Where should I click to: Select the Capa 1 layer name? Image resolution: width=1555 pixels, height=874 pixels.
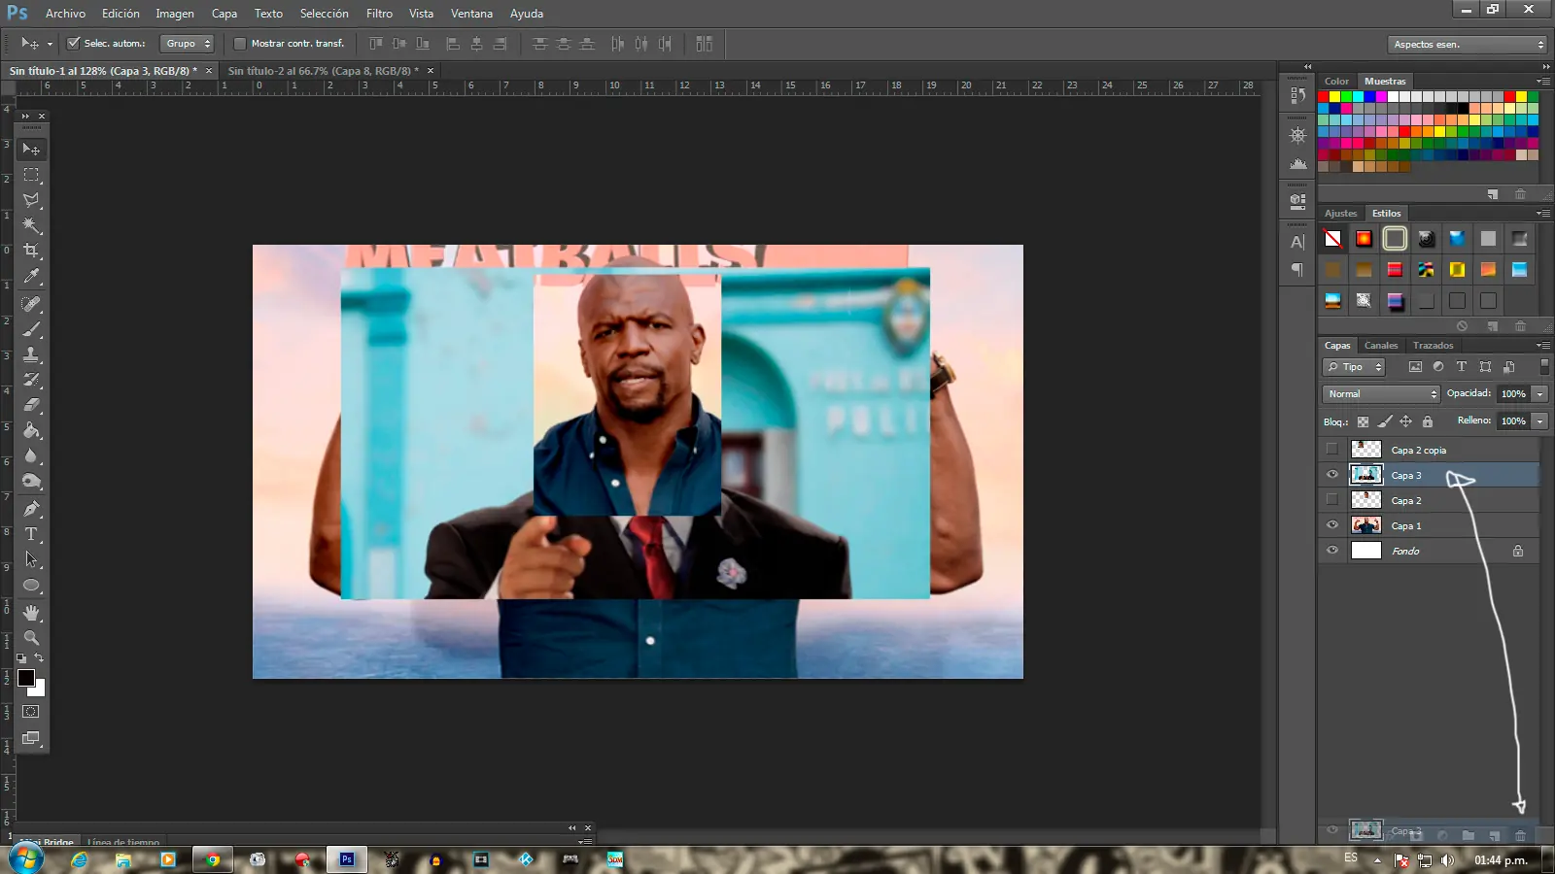pyautogui.click(x=1406, y=526)
